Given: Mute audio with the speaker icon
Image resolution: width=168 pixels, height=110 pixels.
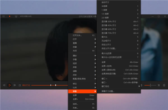Looking at the screenshot, I should click(x=142, y=85).
